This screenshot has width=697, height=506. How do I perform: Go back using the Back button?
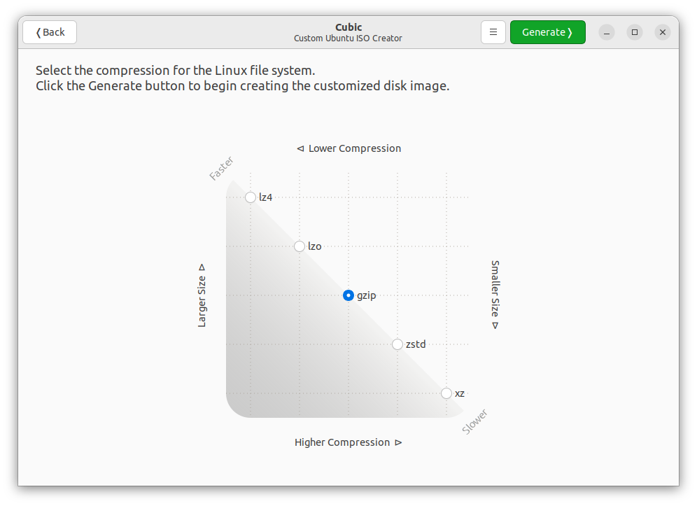click(50, 32)
